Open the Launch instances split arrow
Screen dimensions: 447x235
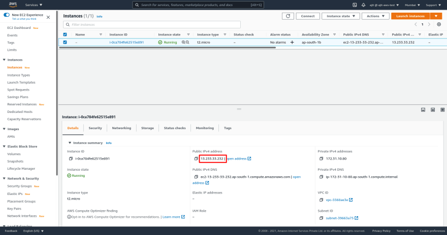click(436, 16)
